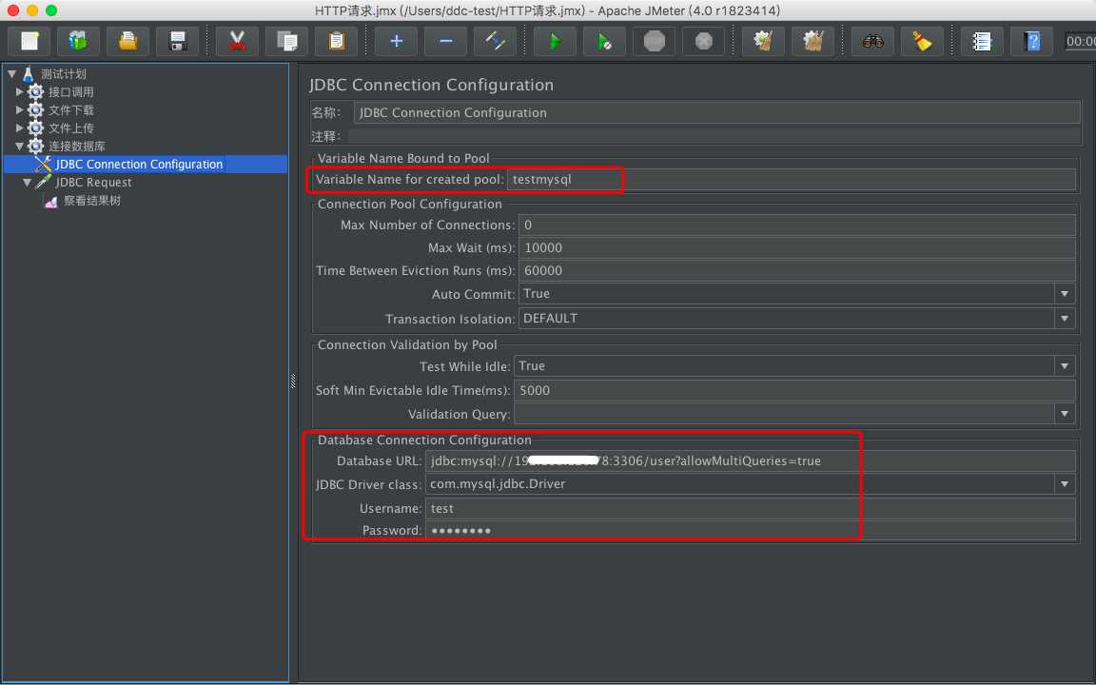1096x685 pixels.
Task: Select the 文件上传 tree item
Action: 70,127
